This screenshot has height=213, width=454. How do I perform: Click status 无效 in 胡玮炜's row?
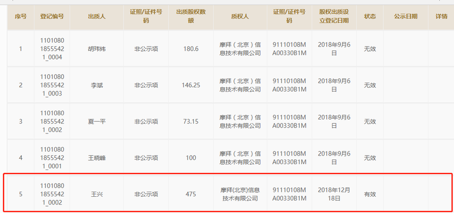tap(370, 49)
